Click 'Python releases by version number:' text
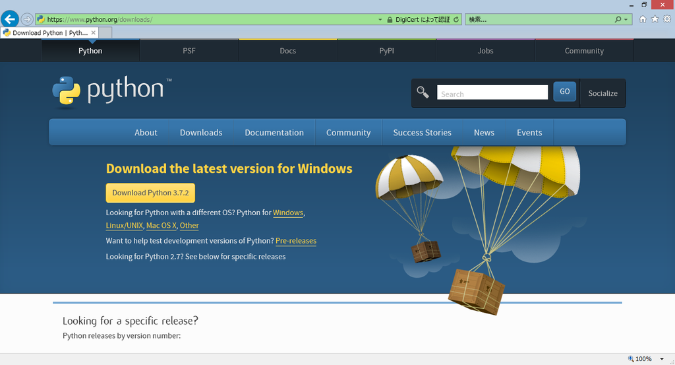 [x=121, y=336]
